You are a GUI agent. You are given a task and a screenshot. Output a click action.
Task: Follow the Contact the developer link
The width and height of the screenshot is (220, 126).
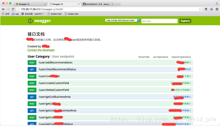(x=41, y=50)
